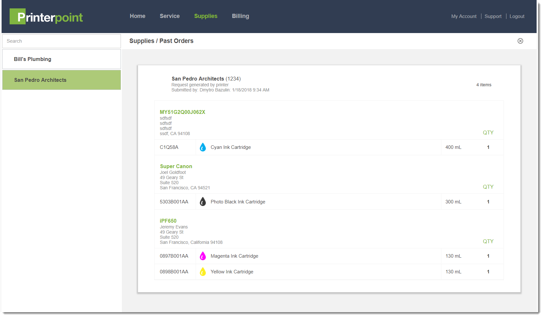This screenshot has height=317, width=543.
Task: Open My Account page
Action: coord(463,16)
